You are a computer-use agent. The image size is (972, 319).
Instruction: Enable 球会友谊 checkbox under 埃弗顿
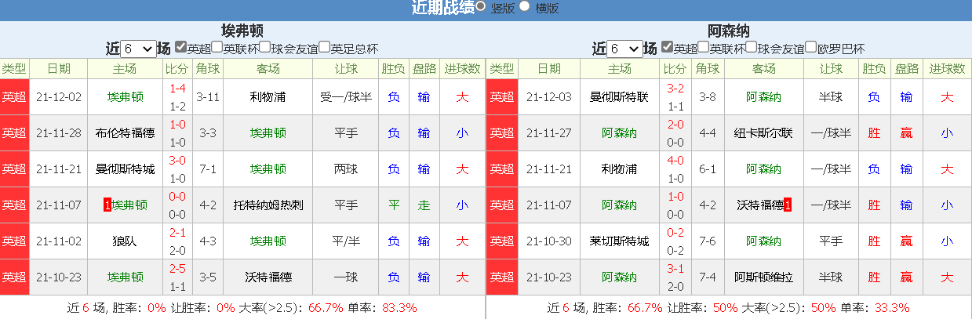[x=264, y=47]
